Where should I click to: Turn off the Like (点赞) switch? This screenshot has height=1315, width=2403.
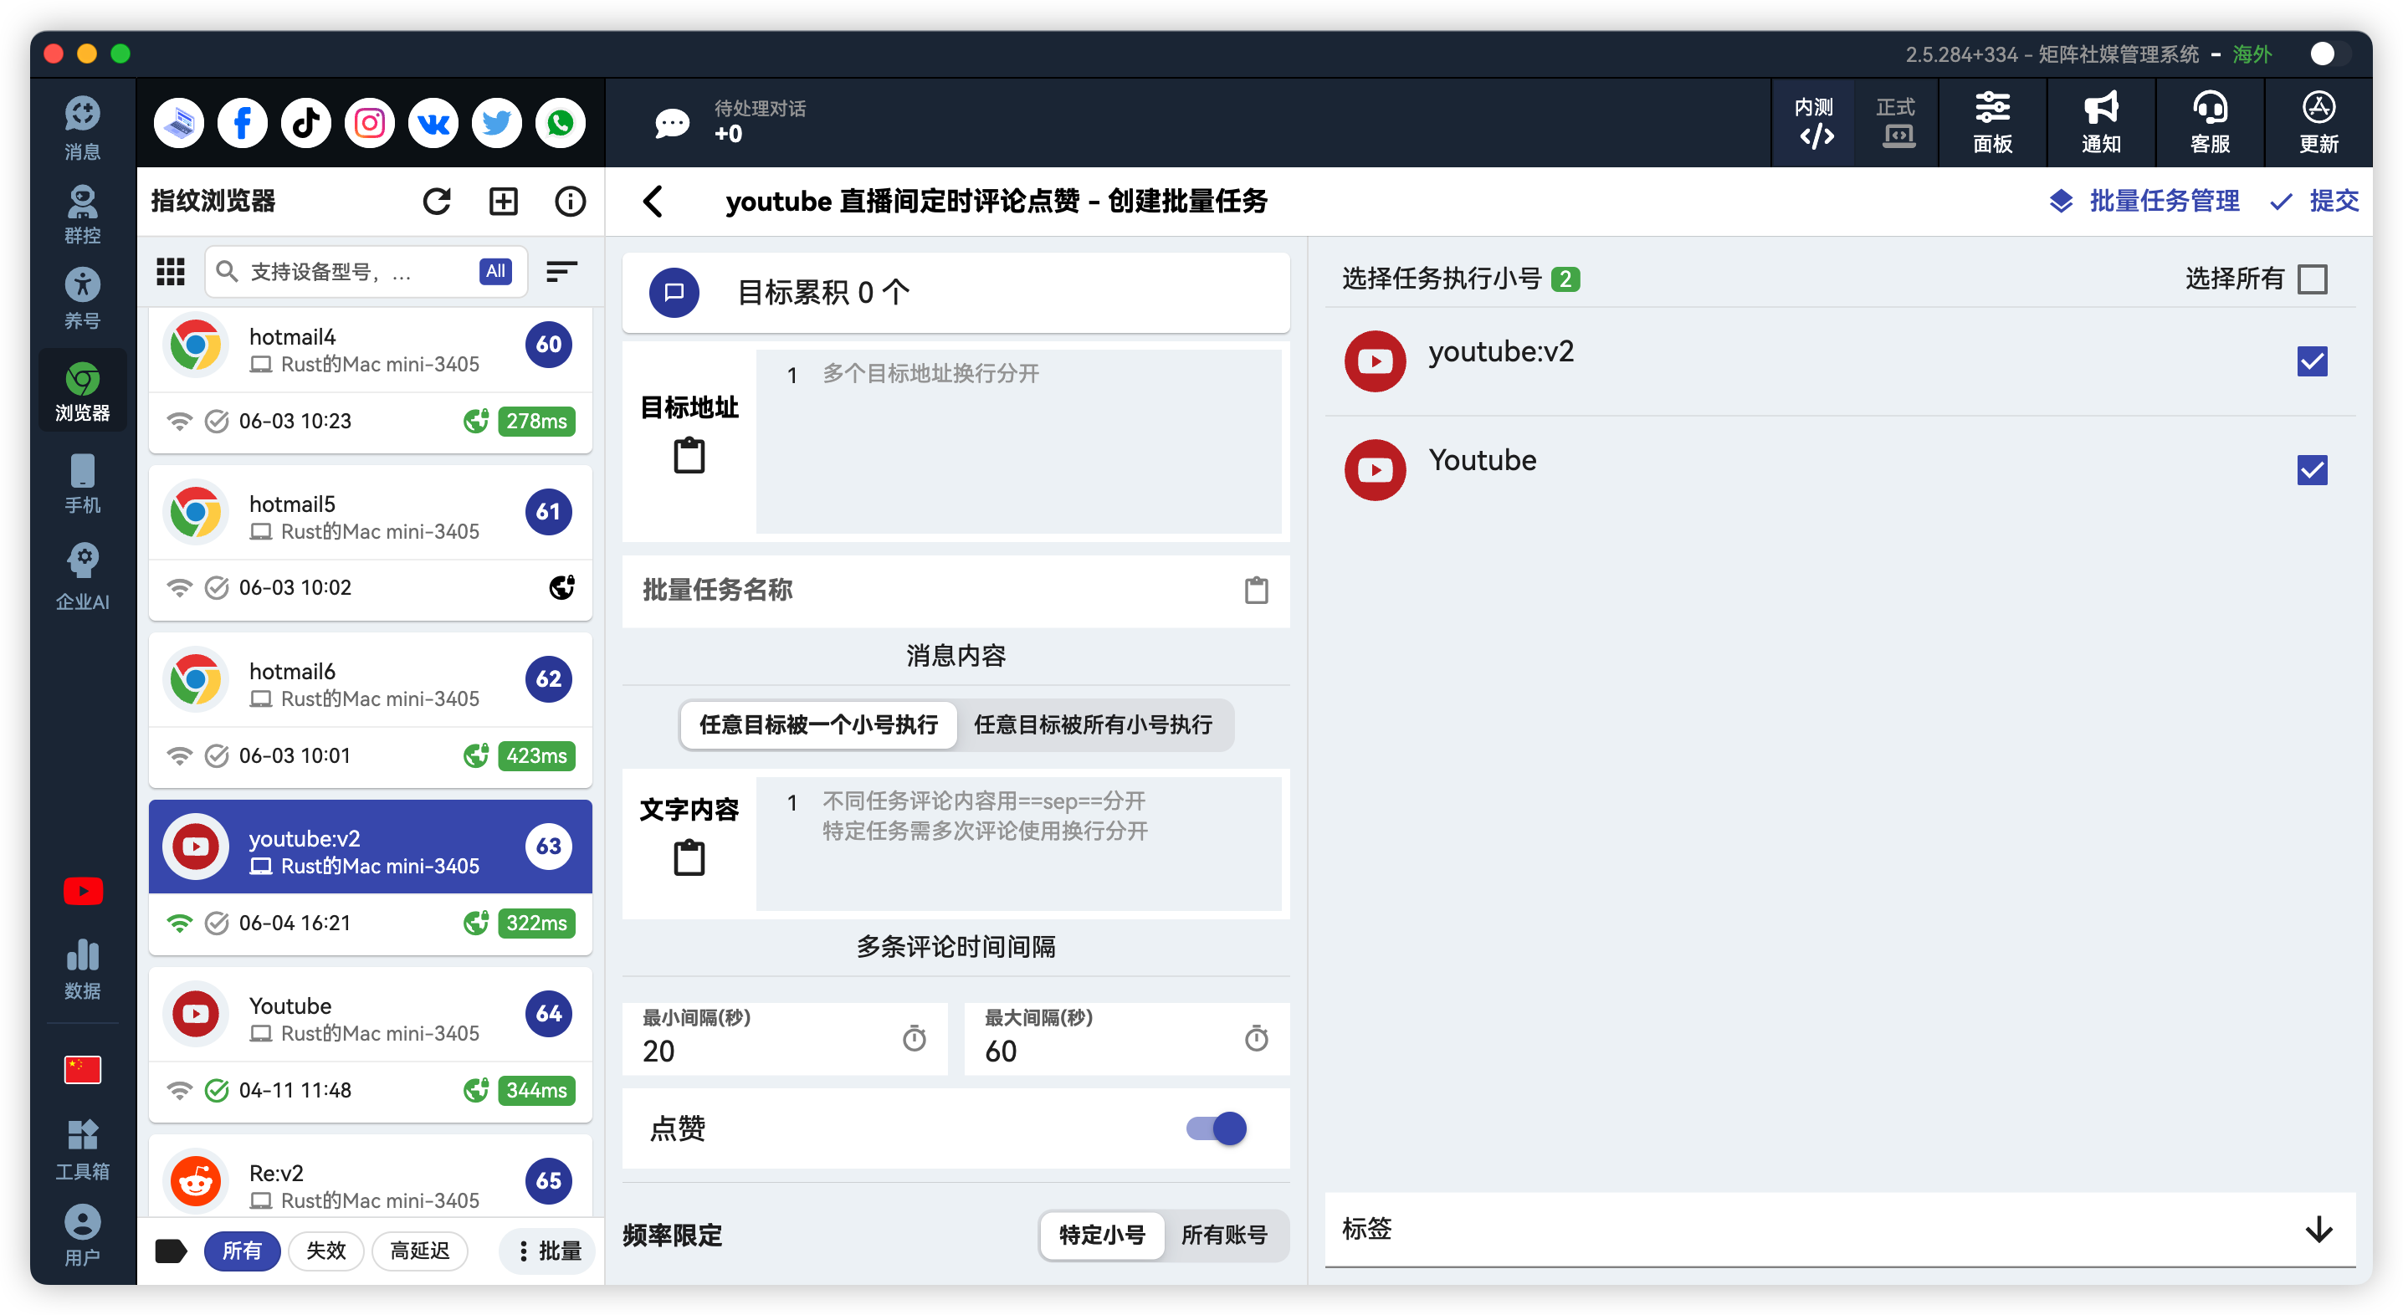click(1217, 1128)
